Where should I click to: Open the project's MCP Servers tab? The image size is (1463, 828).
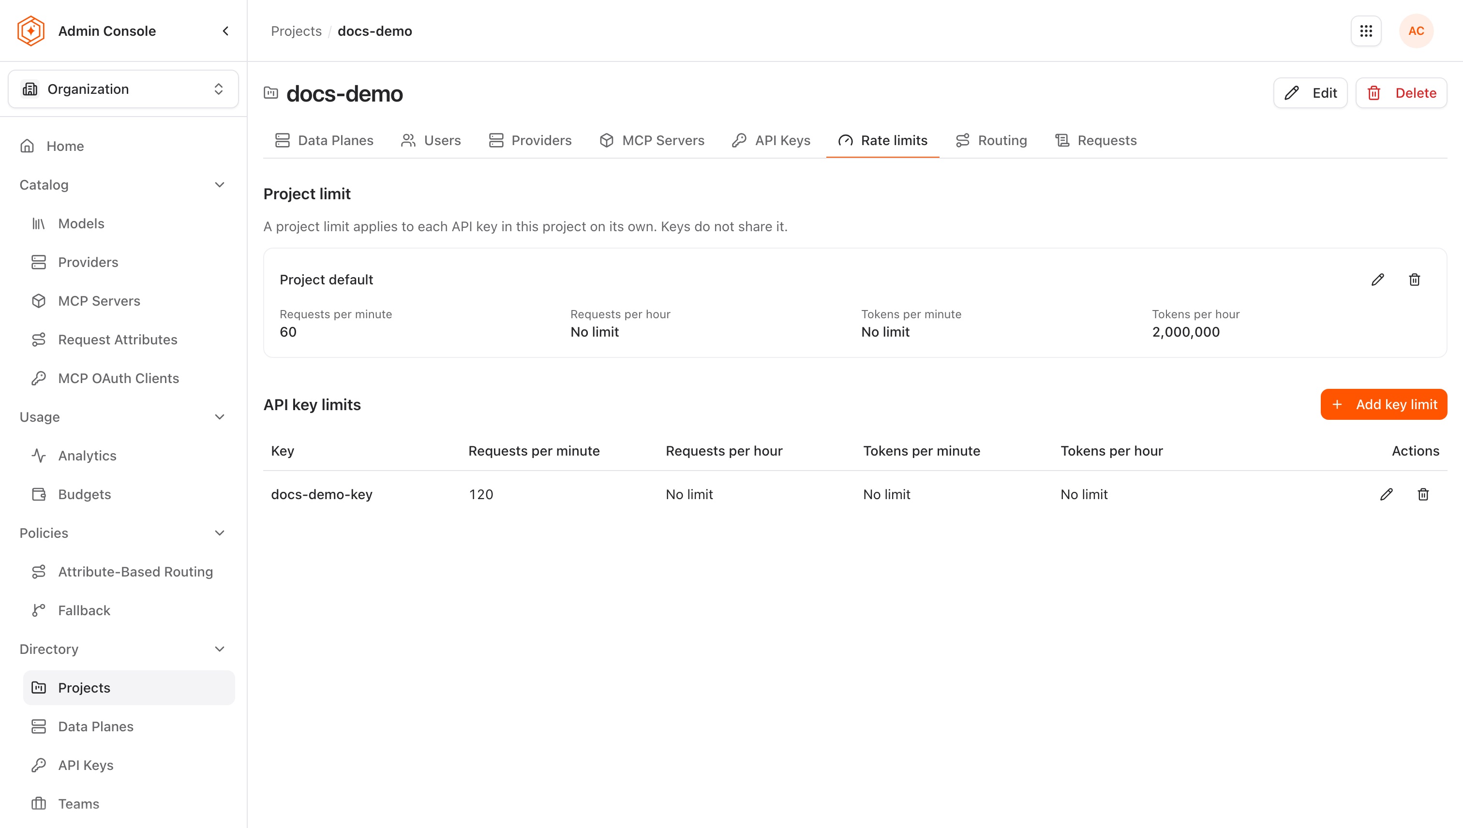pyautogui.click(x=652, y=140)
